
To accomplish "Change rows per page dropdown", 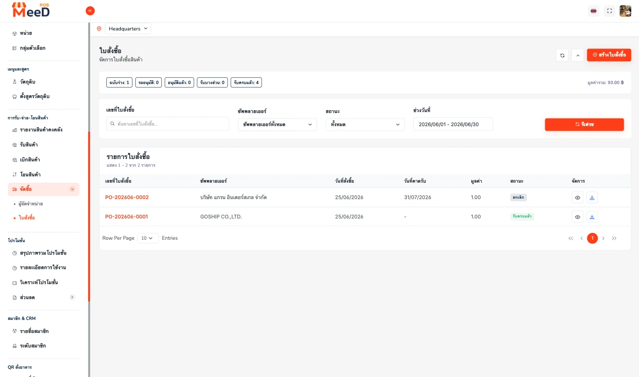I will pos(148,238).
